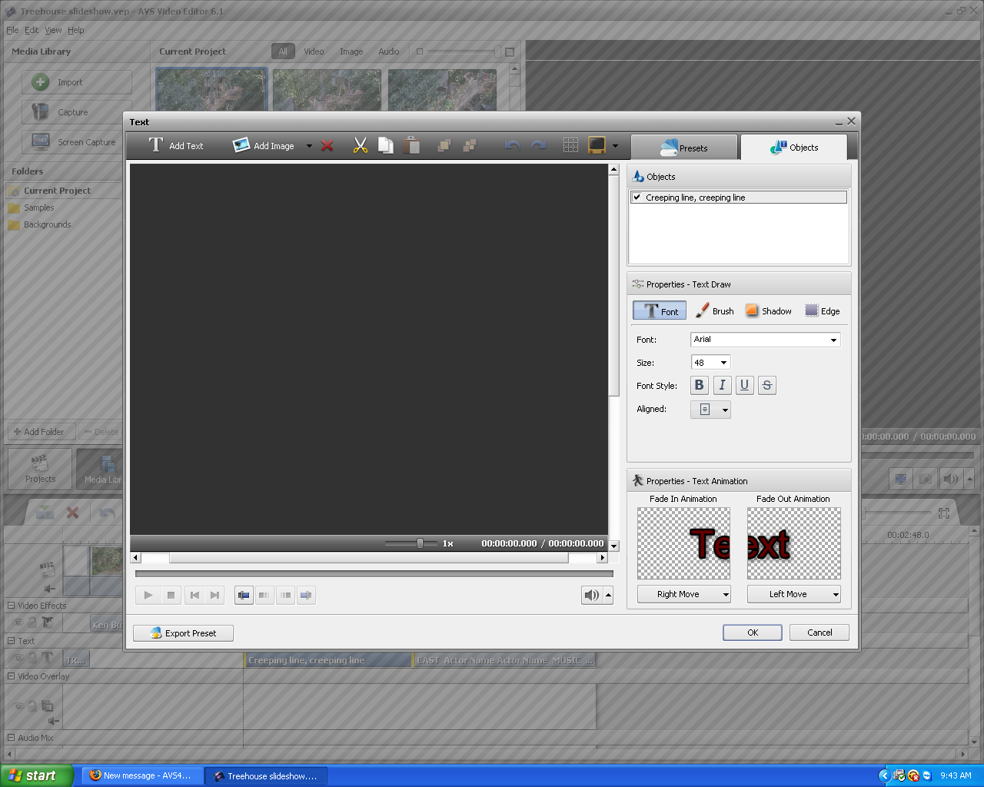Delete object with the red X icon
This screenshot has width=984, height=787.
pyautogui.click(x=327, y=145)
